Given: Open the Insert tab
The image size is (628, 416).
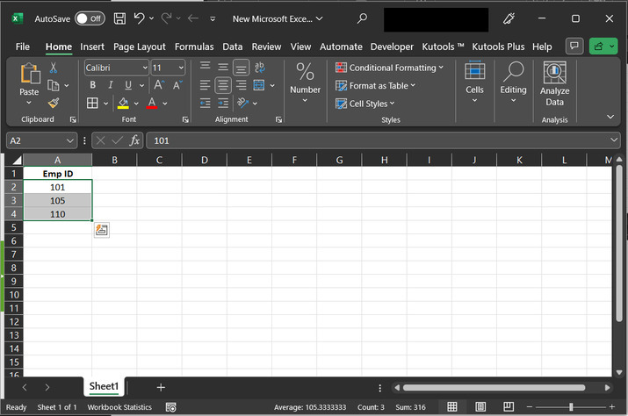Looking at the screenshot, I should 92,47.
